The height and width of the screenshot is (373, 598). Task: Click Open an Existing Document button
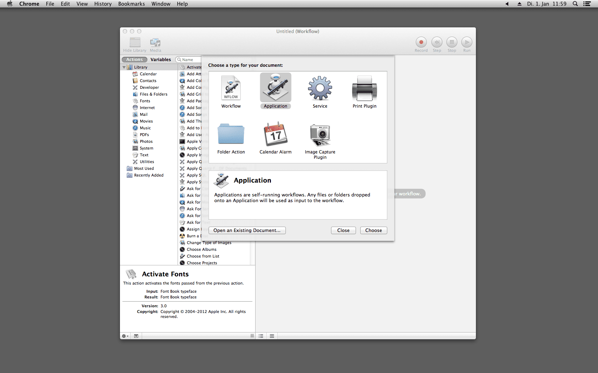tap(247, 231)
